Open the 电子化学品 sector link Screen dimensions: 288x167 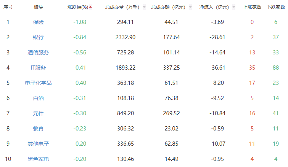(x=38, y=83)
